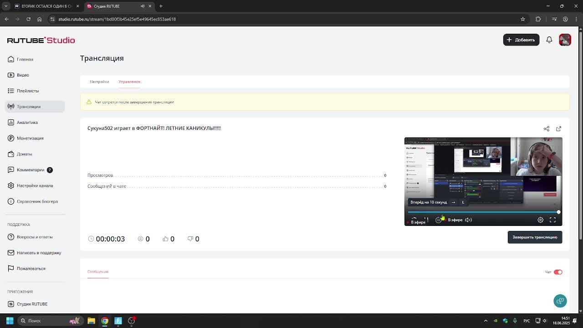Click the taskbar Поиск box
583x328 pixels.
pos(49,321)
